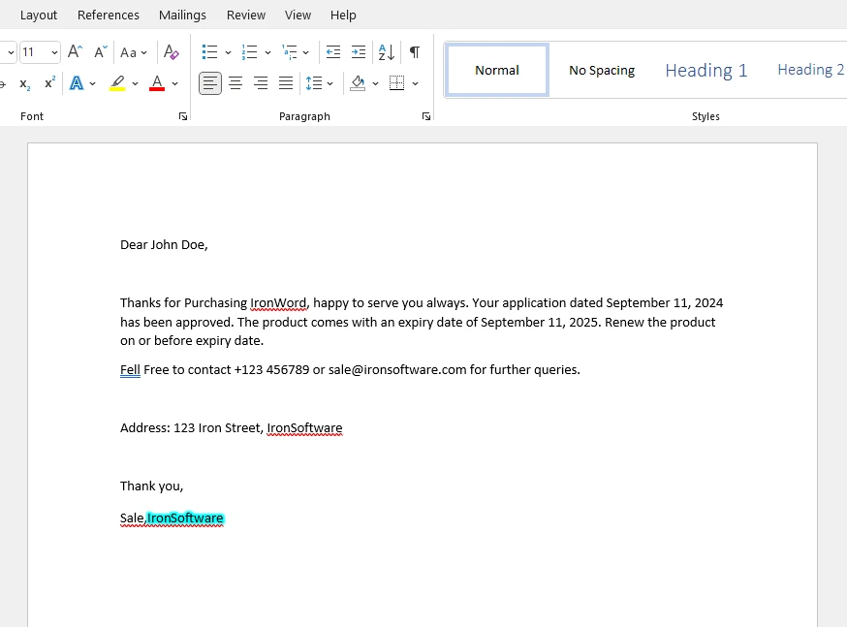Toggle the show paragraph marks button
Image resolution: width=847 pixels, height=627 pixels.
[415, 52]
